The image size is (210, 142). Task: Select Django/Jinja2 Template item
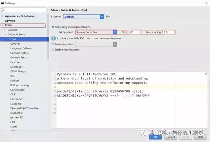click(x=24, y=108)
